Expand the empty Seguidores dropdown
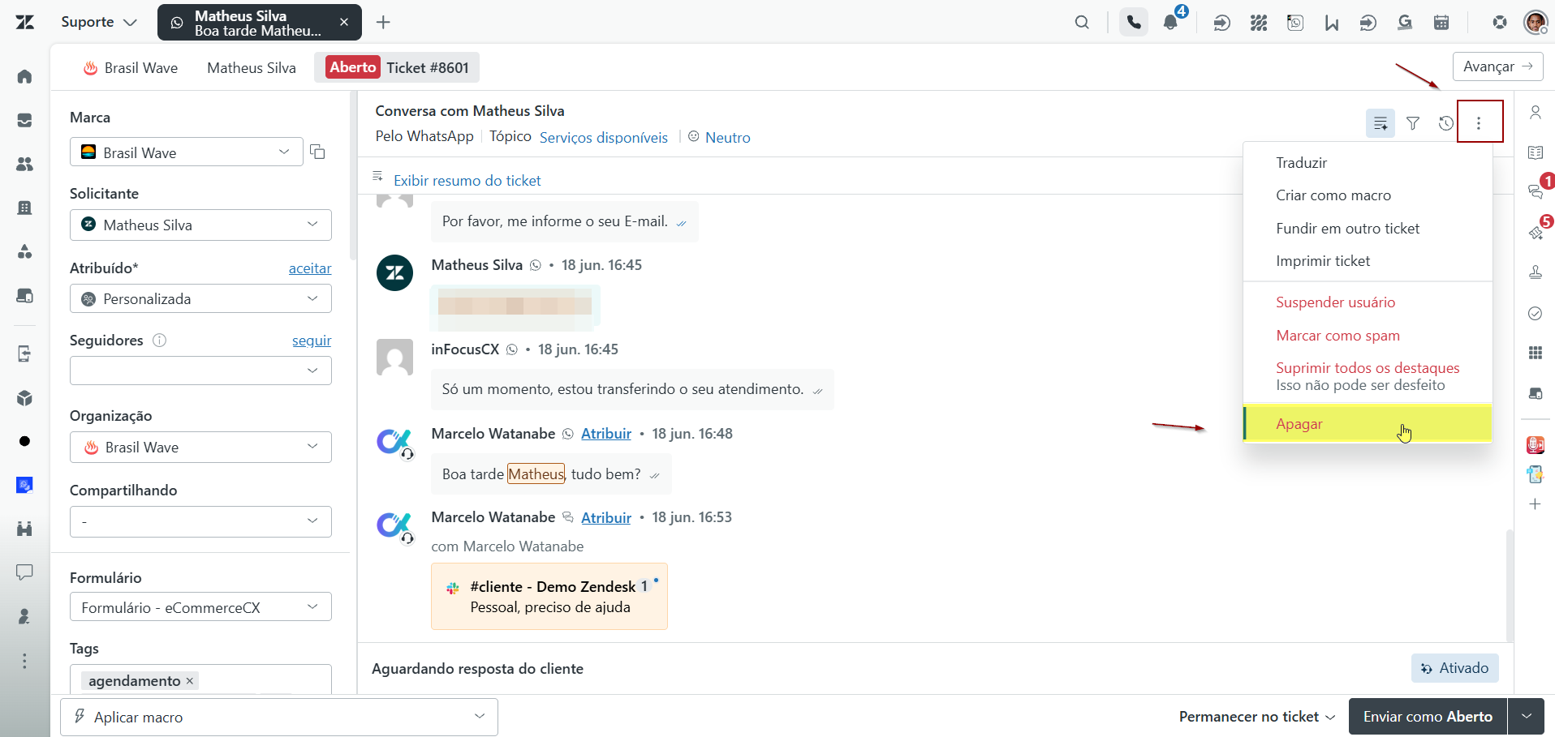Viewport: 1555px width, 737px height. coord(200,371)
